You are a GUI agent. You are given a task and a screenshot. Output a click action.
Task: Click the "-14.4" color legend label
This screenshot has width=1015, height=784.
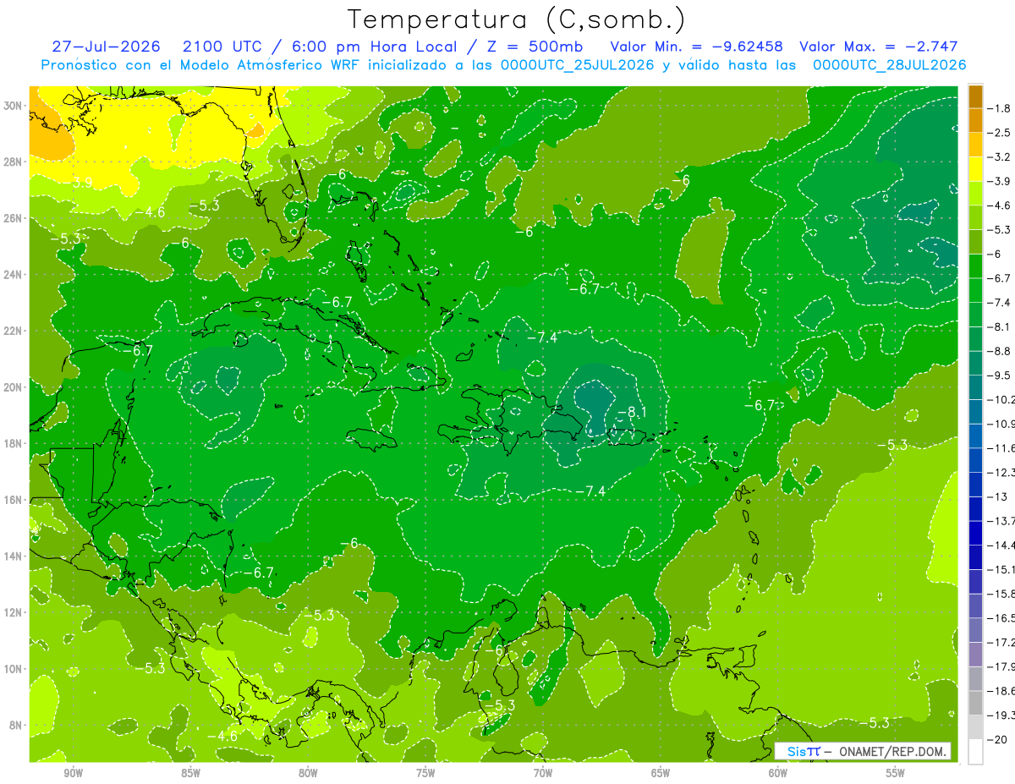[x=1001, y=546]
